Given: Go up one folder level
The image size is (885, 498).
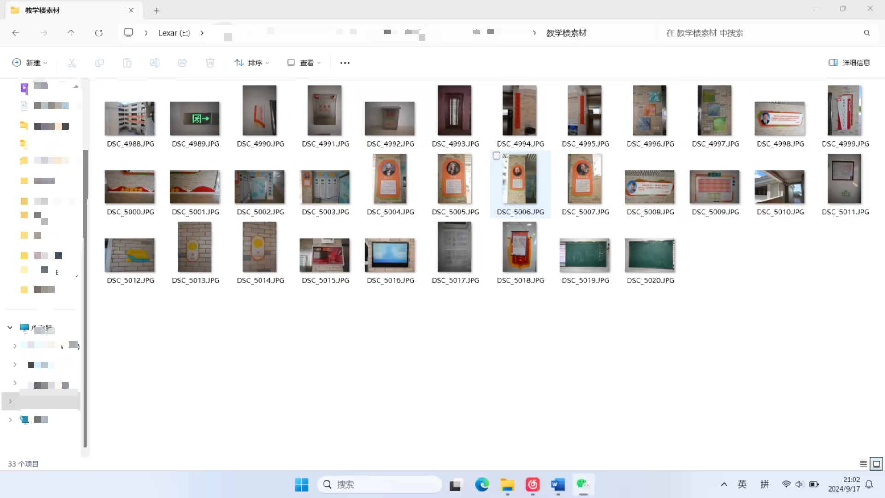Looking at the screenshot, I should pyautogui.click(x=71, y=33).
